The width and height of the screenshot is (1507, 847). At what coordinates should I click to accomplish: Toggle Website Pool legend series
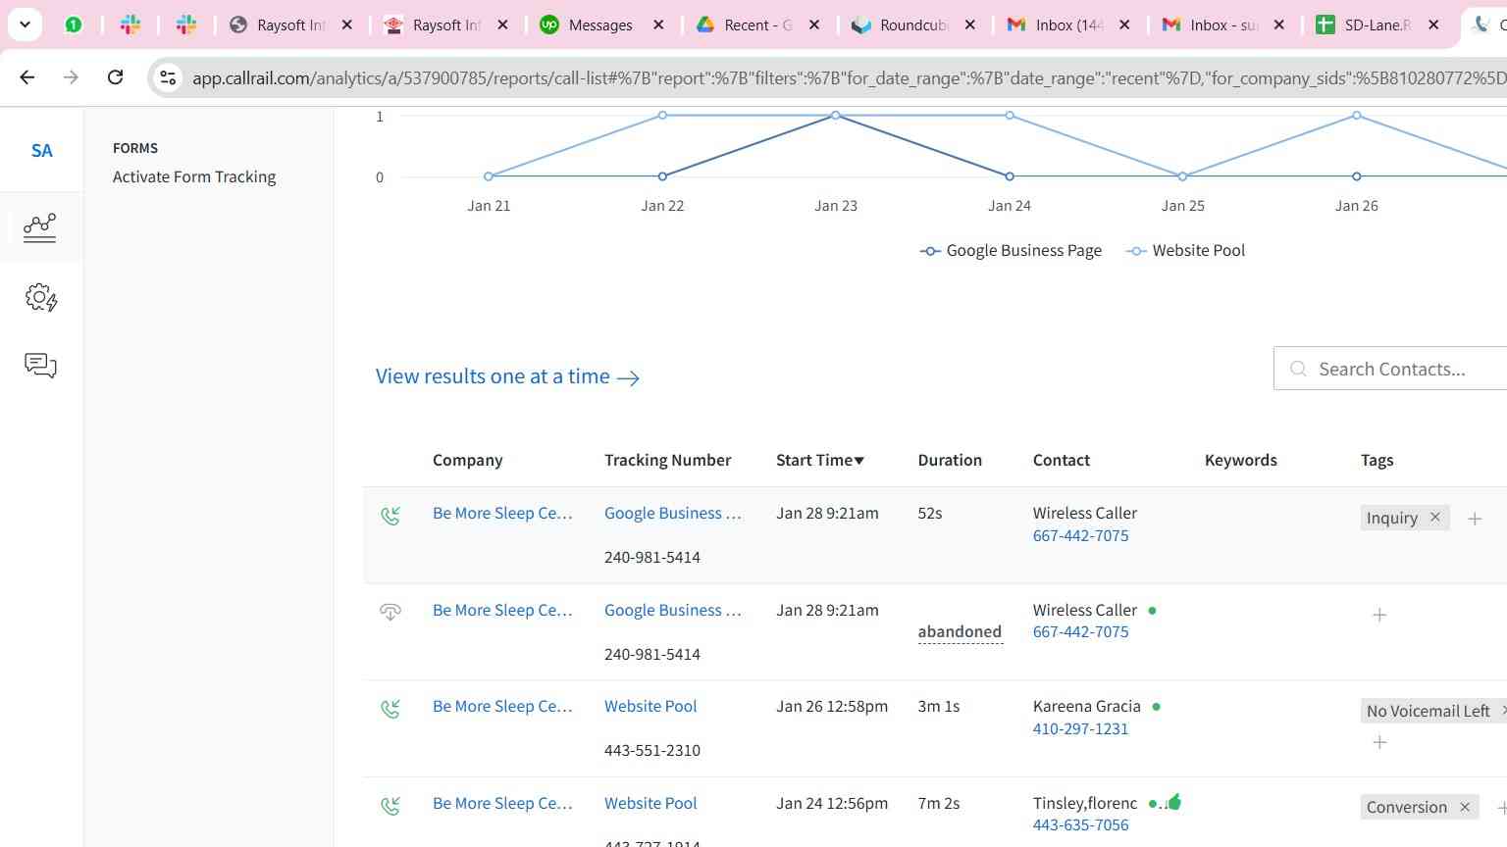click(1186, 251)
